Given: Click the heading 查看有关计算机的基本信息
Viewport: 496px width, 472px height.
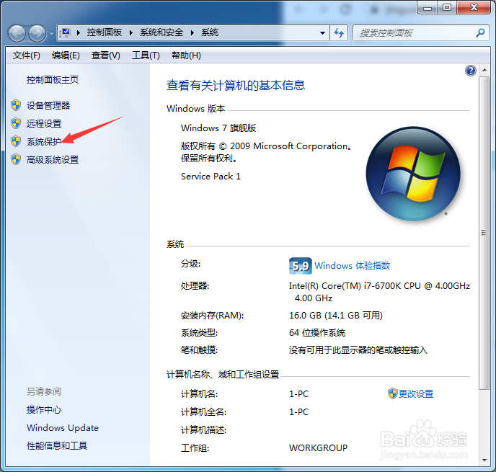Looking at the screenshot, I should click(x=236, y=85).
